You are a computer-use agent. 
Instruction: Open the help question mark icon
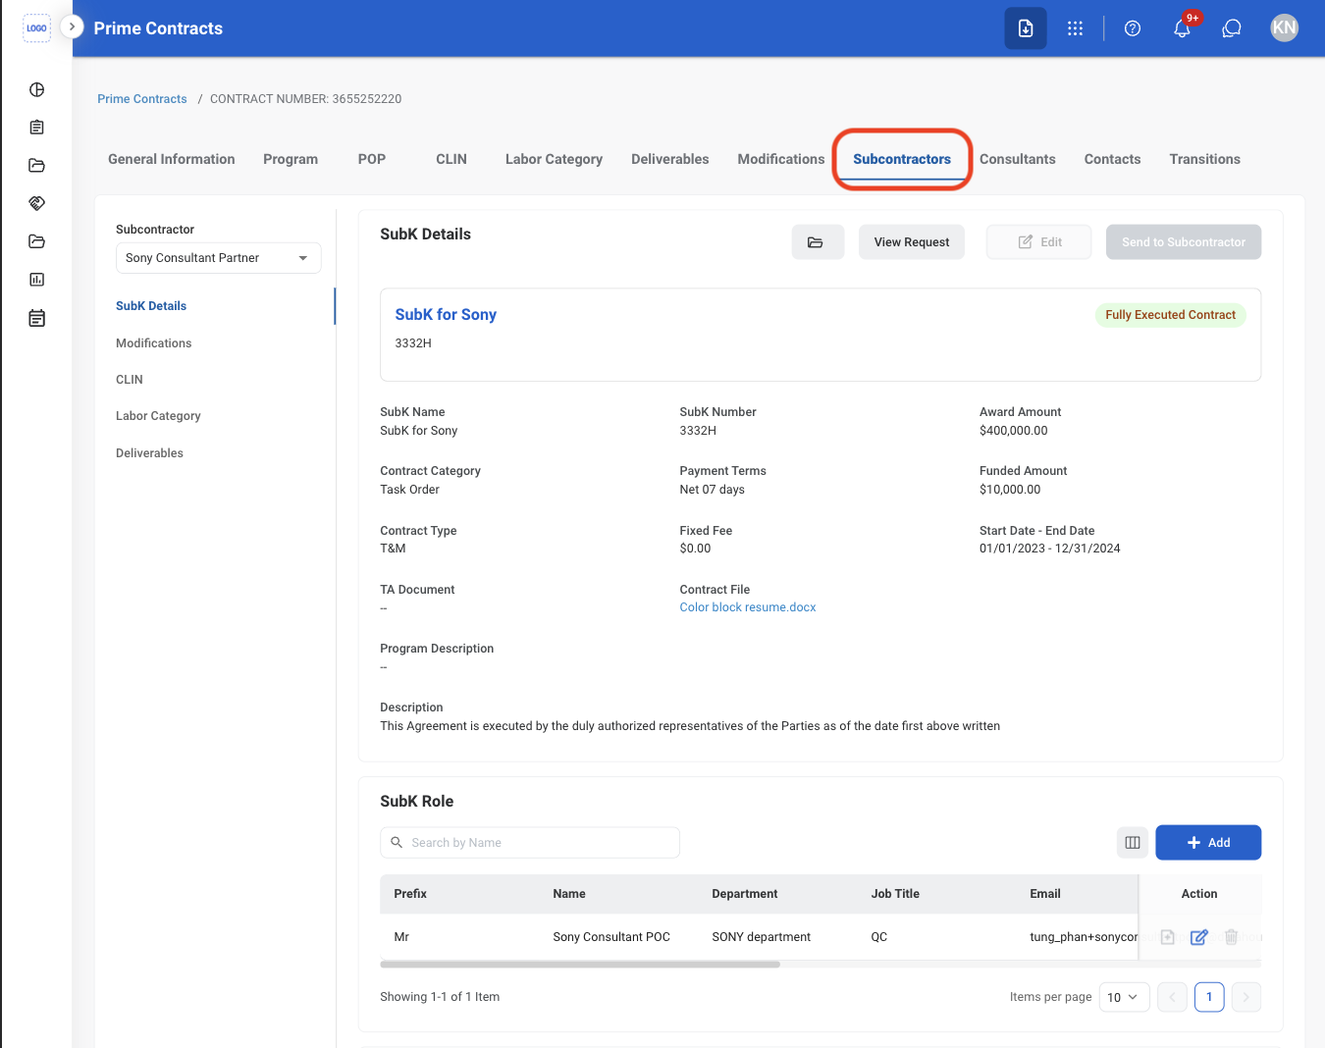coord(1133,28)
